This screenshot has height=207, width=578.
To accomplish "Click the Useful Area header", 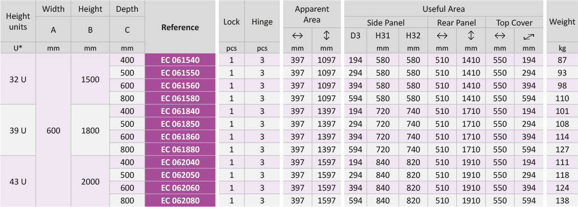I will click(x=443, y=9).
